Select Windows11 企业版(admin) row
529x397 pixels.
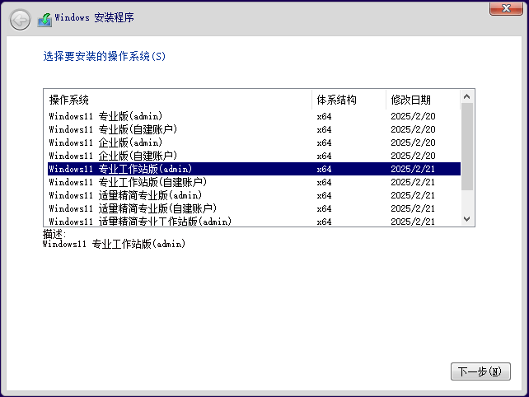(x=254, y=142)
